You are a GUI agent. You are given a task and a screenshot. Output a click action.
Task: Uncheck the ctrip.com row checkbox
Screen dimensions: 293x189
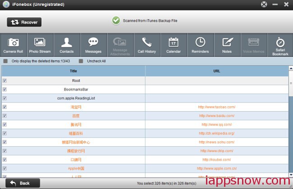point(5,151)
